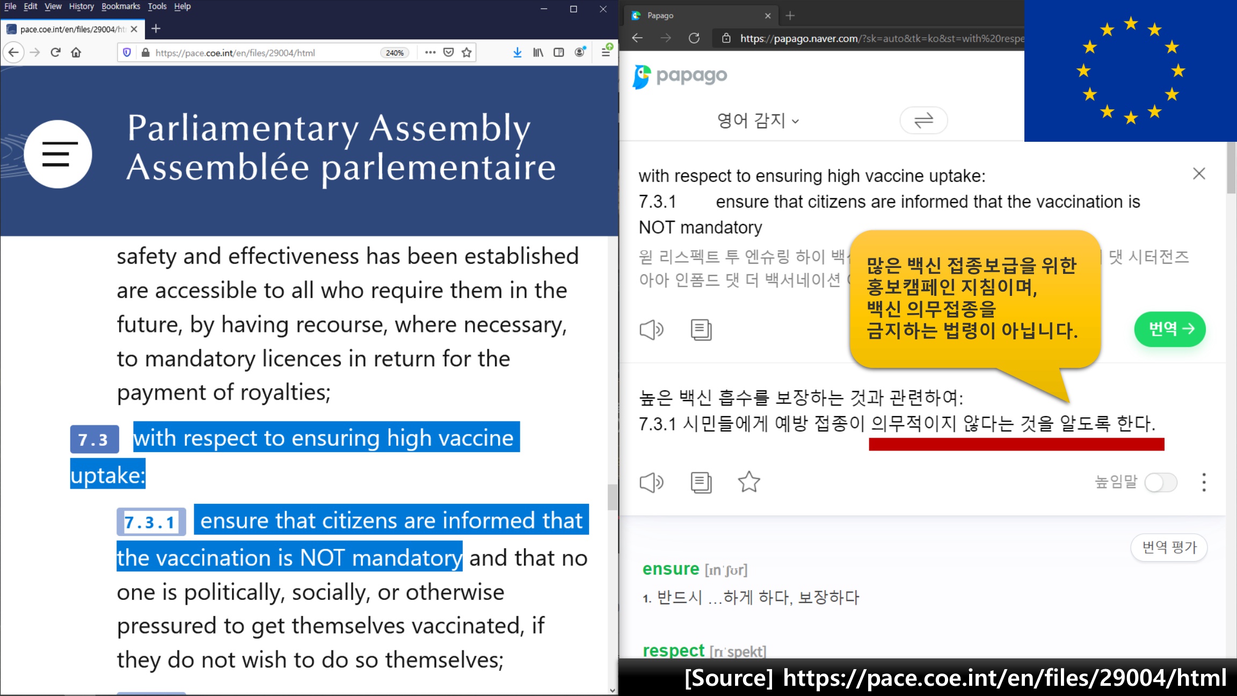Click the Papago page vertical scrollbar
This screenshot has width=1237, height=696.
coord(1231,168)
